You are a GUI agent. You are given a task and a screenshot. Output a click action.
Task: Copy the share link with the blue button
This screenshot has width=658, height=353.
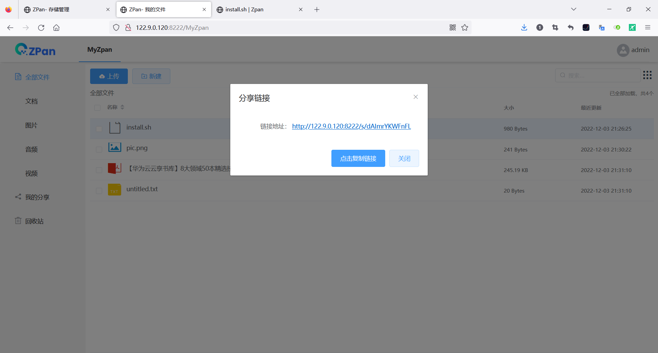pyautogui.click(x=358, y=158)
